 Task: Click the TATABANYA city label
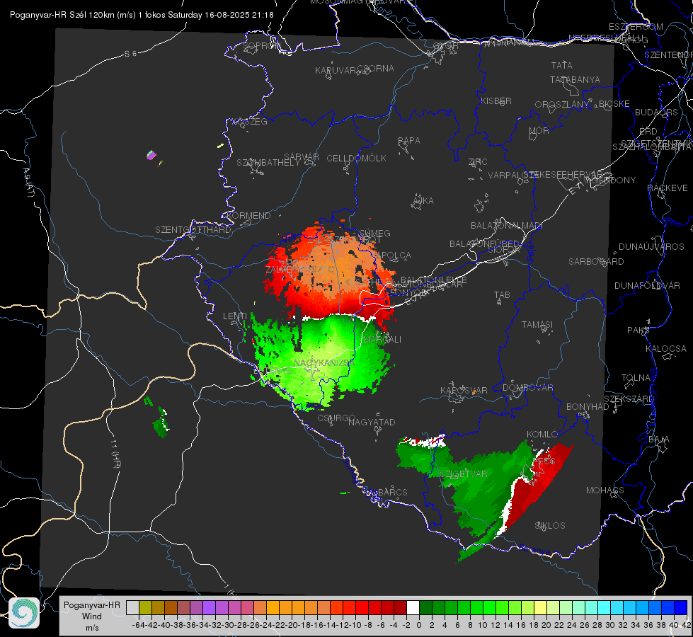575,79
